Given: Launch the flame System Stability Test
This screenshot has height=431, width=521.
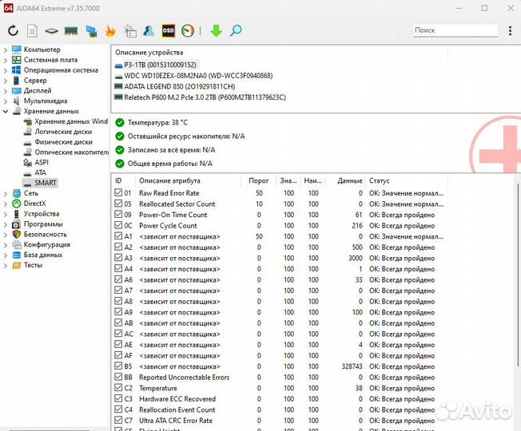Looking at the screenshot, I should (x=110, y=31).
